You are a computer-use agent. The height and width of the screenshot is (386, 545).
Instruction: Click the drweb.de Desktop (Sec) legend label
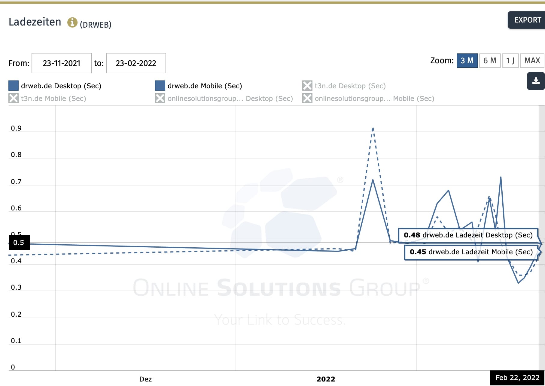click(x=61, y=86)
